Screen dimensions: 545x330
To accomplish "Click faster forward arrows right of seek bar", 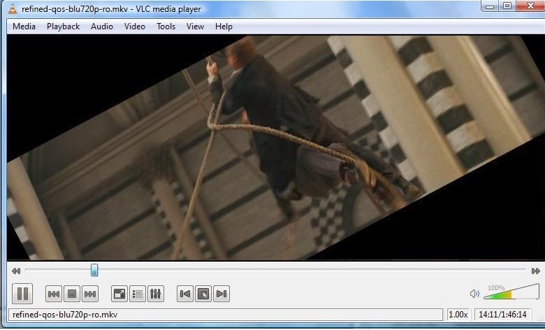I will (x=536, y=271).
